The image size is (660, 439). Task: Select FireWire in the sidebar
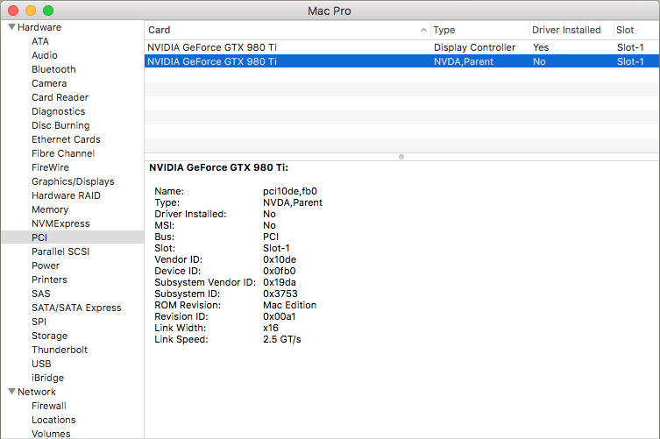point(50,167)
